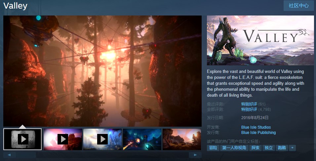Image resolution: width=316 pixels, height=161 pixels.
Task: Open publisher Blue Isle Publishing link
Action: (x=258, y=132)
